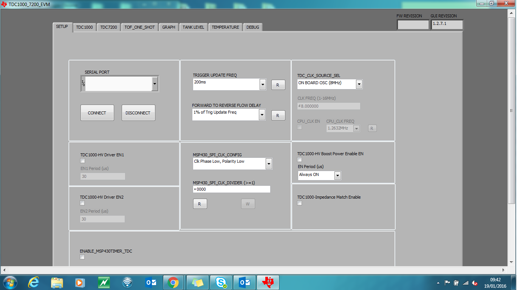Image resolution: width=517 pixels, height=290 pixels.
Task: Switch to second Outlook window in taskbar
Action: tap(245, 282)
